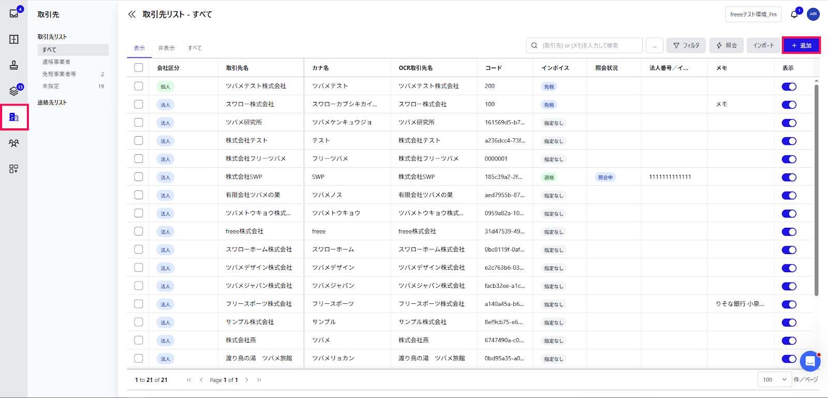Collapse sidebar with double chevron icon

pyautogui.click(x=131, y=14)
